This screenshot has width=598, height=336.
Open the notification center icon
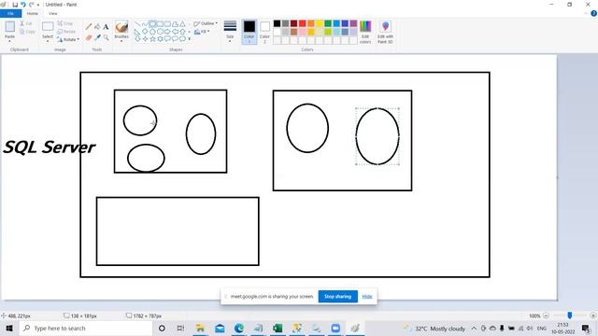click(x=586, y=328)
